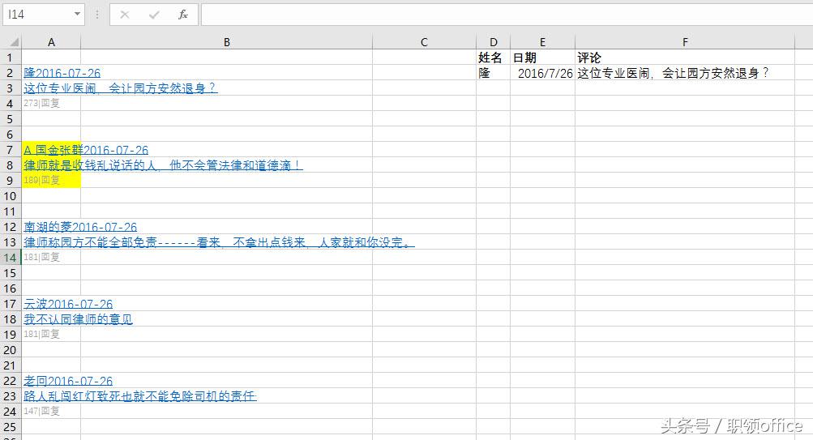Click the Cancel (X) formula bar icon

pyautogui.click(x=125, y=15)
